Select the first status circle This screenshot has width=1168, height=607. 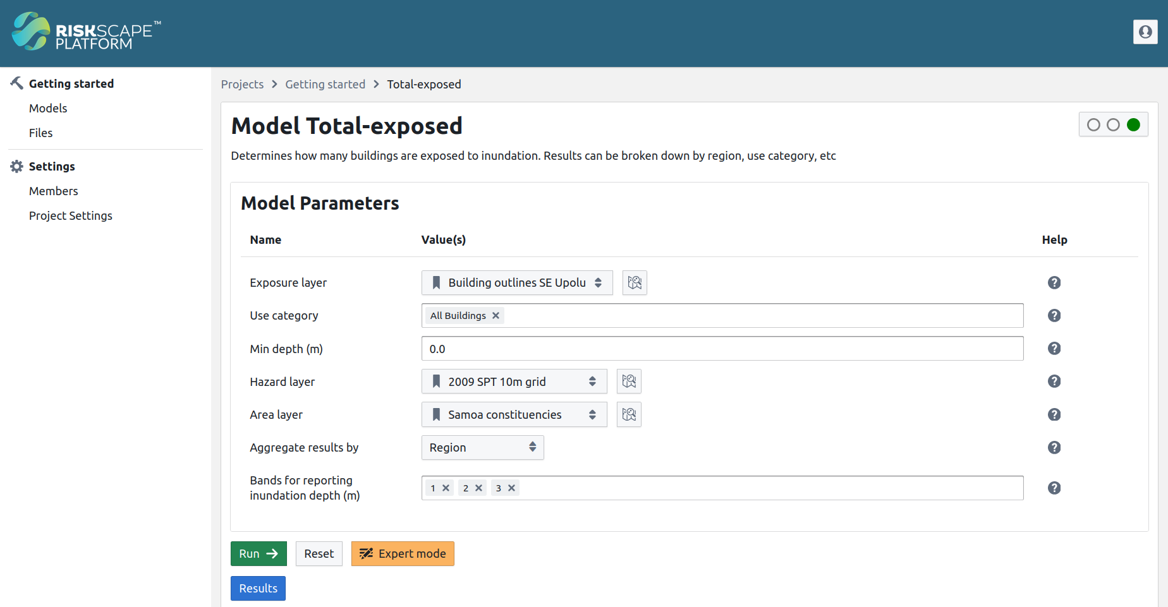click(x=1093, y=124)
